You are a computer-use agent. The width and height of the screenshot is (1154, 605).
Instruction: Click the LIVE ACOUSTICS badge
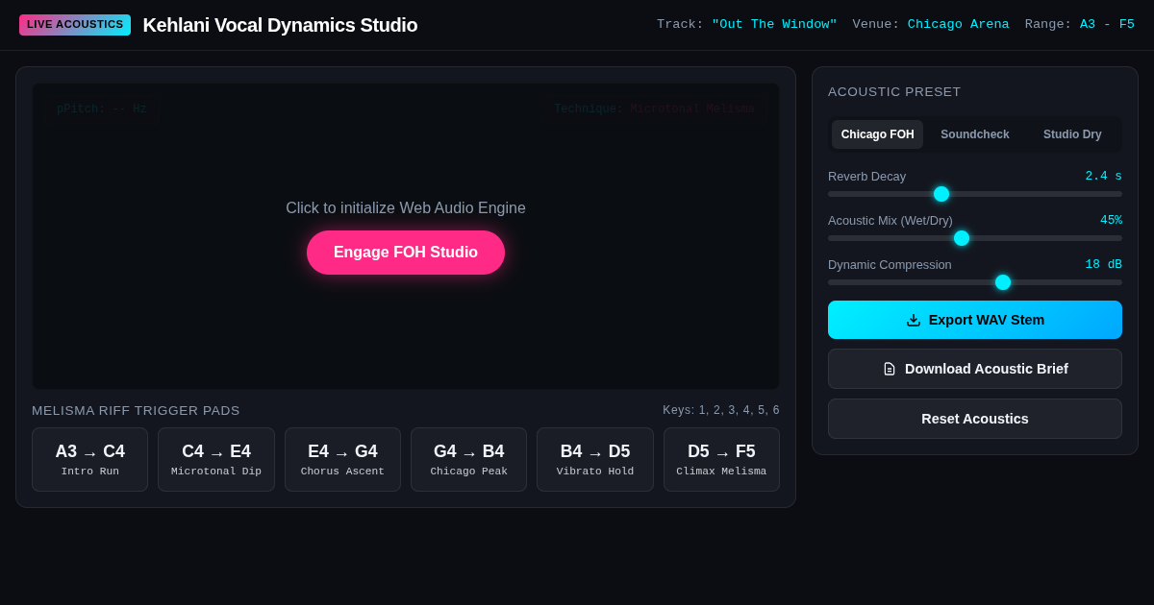point(75,25)
